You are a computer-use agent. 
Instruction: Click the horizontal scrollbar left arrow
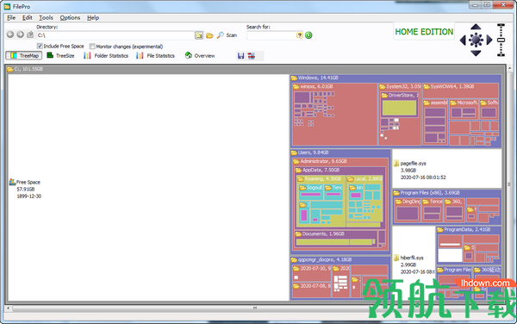tap(9, 308)
